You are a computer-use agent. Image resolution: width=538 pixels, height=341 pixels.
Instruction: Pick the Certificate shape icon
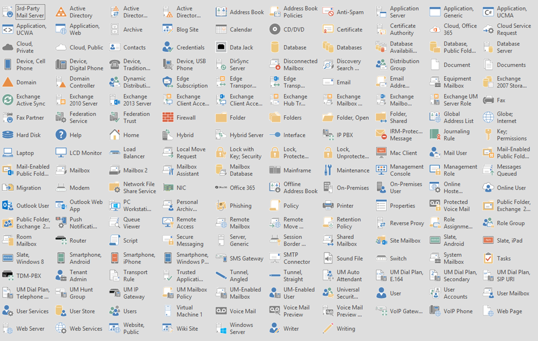328,29
